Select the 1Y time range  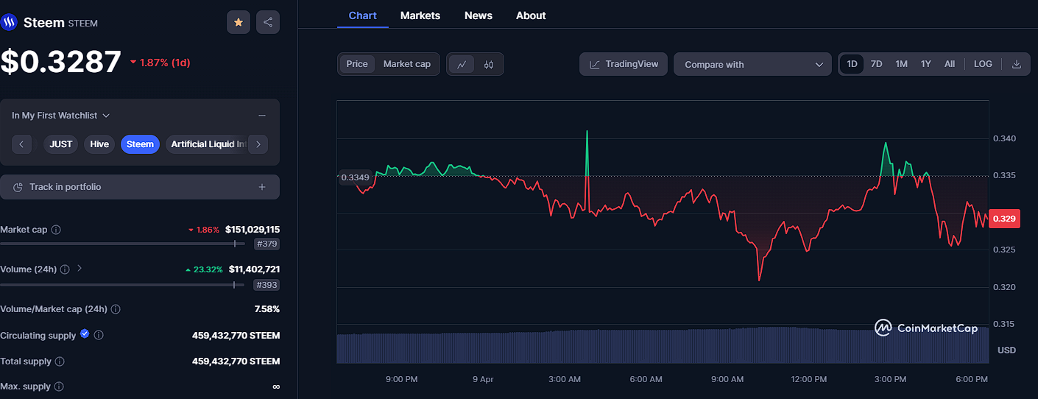pos(926,64)
